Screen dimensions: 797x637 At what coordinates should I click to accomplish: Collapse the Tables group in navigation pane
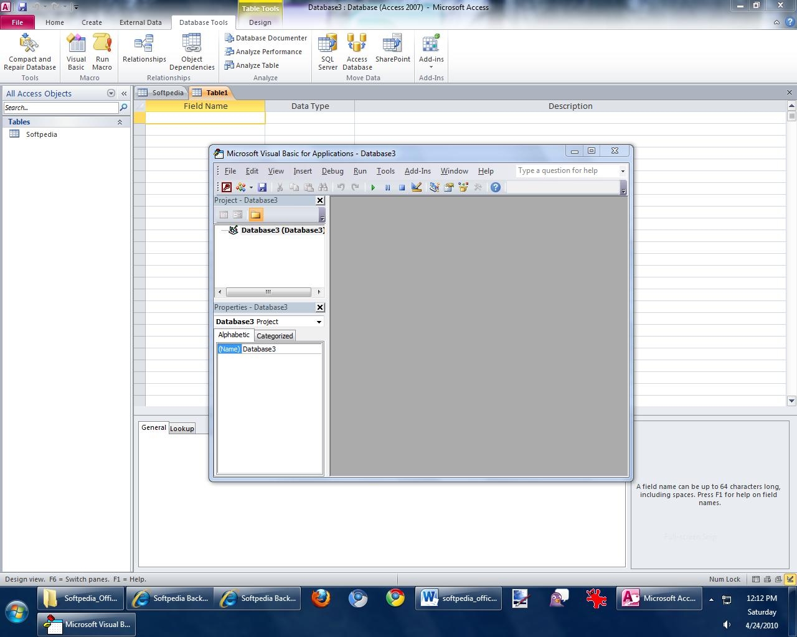tap(120, 123)
